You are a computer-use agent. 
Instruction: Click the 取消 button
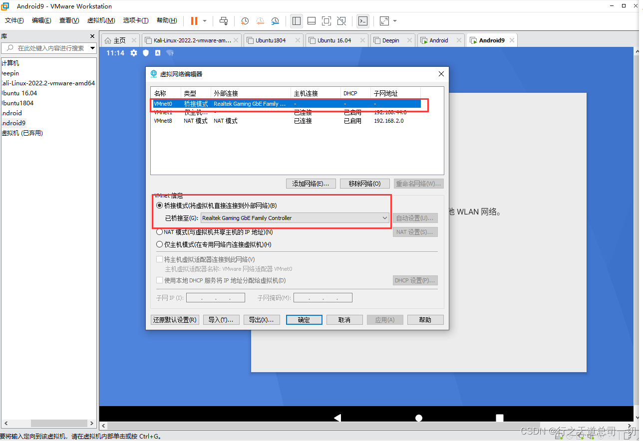click(344, 320)
